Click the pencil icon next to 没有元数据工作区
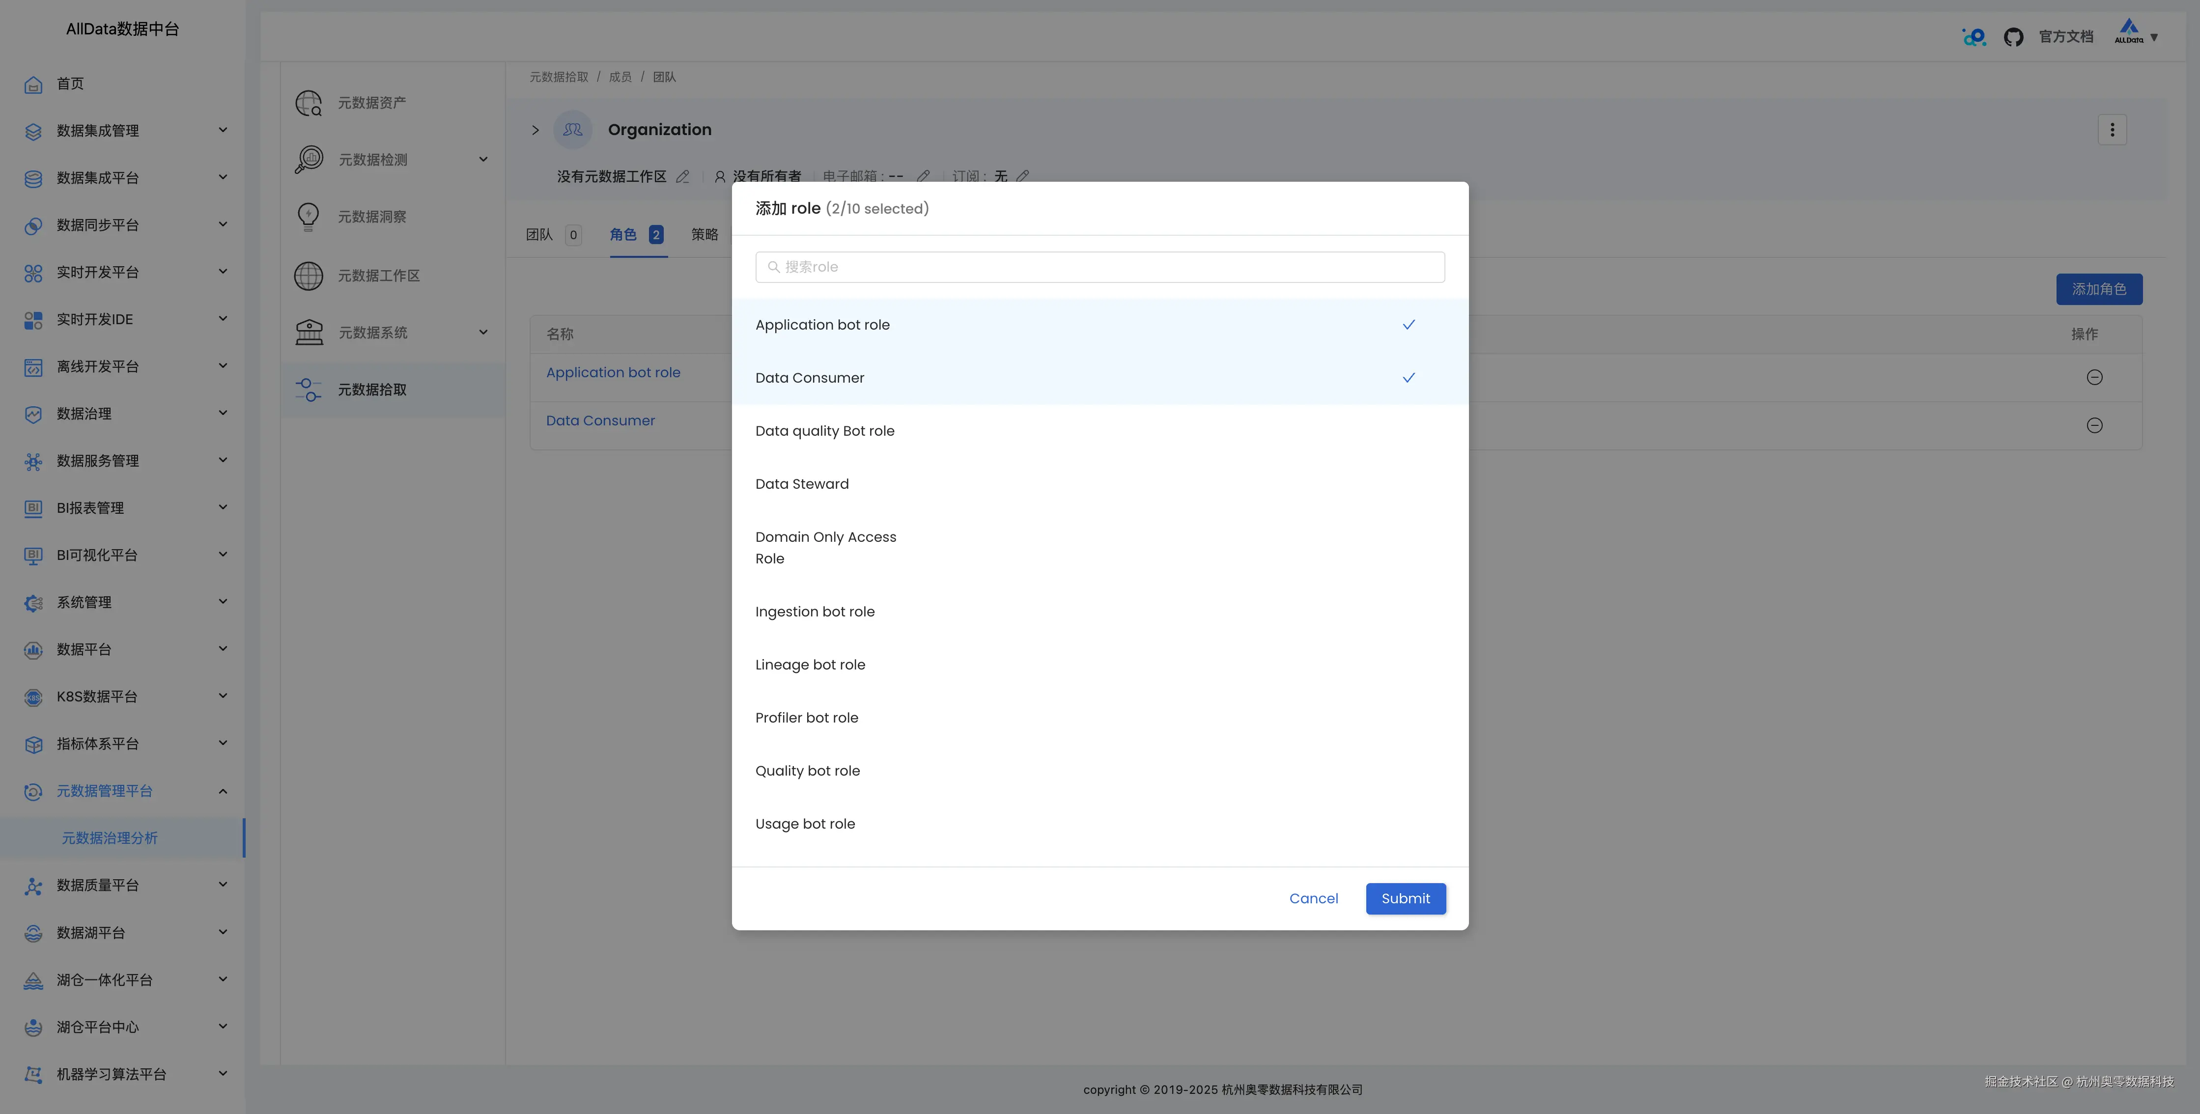2200x1114 pixels. pyautogui.click(x=682, y=177)
